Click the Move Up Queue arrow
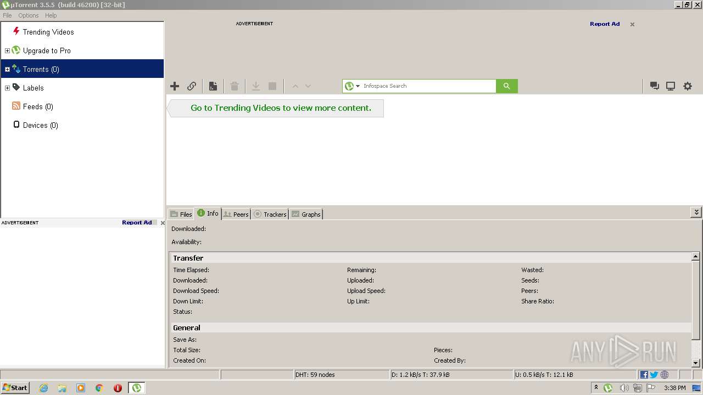This screenshot has height=395, width=703. pos(295,86)
